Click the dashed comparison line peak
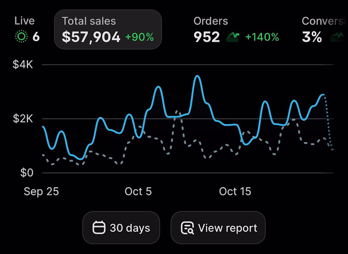This screenshot has width=348, height=254. (x=177, y=111)
